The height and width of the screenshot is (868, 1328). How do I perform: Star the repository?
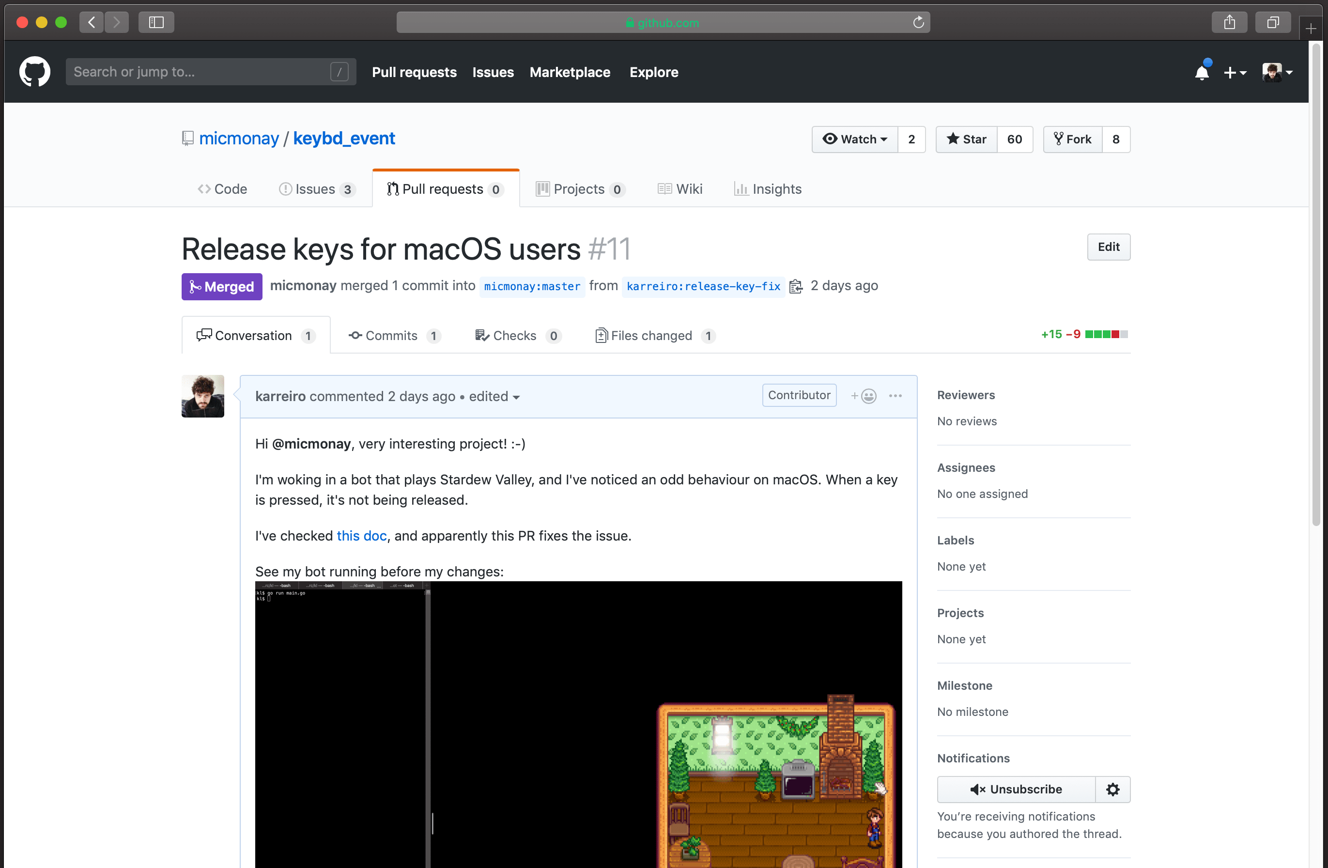click(966, 139)
